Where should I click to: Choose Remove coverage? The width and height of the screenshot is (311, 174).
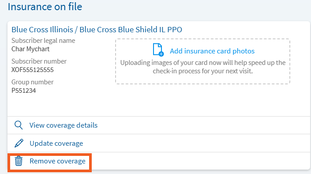(x=57, y=161)
